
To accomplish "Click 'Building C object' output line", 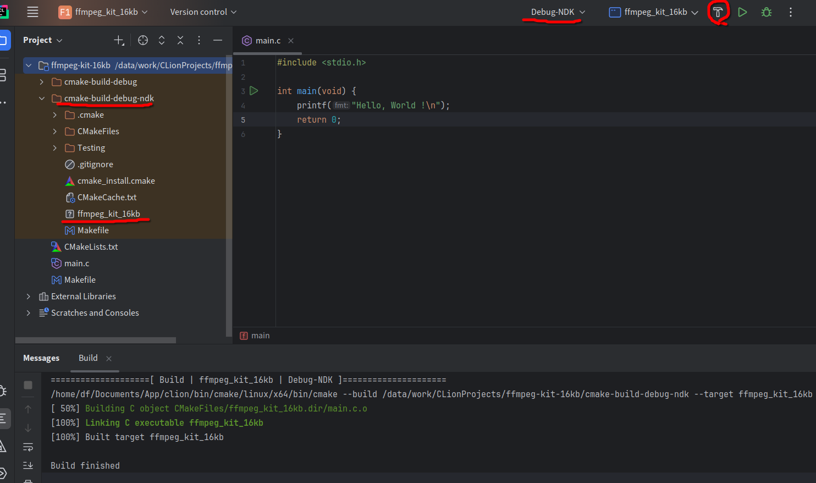I will [x=226, y=408].
